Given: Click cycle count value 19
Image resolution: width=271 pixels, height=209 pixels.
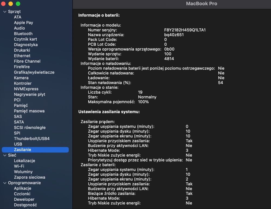Looking at the screenshot, I should 140,92.
